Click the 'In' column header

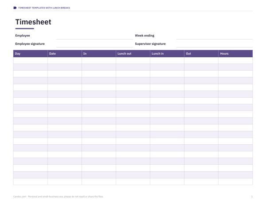(99, 53)
